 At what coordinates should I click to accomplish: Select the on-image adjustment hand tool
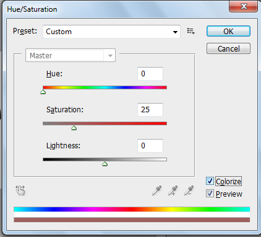coord(20,190)
